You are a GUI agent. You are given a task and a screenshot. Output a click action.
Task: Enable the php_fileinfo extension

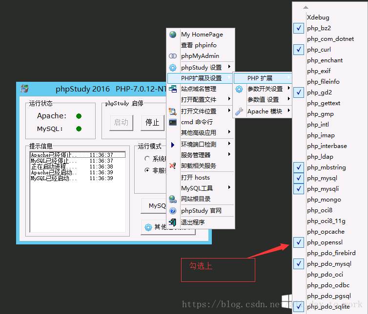[324, 82]
